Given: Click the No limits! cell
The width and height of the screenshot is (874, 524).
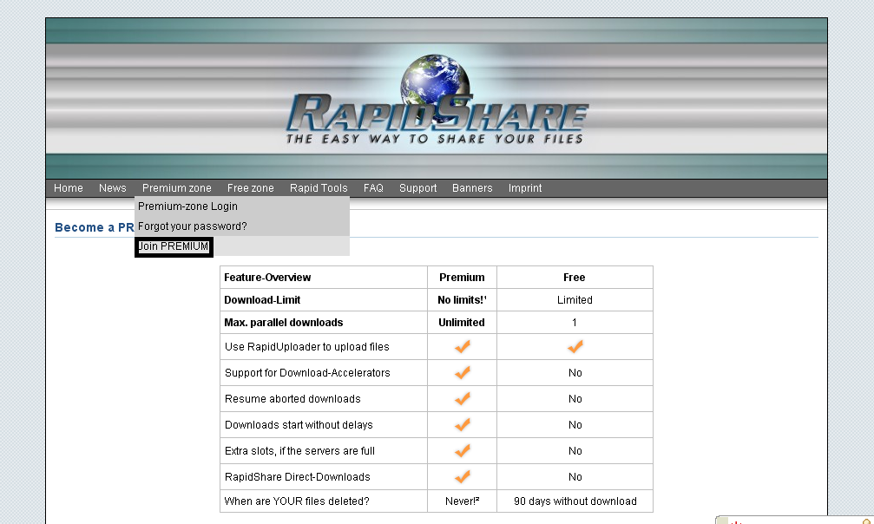Looking at the screenshot, I should [x=462, y=300].
